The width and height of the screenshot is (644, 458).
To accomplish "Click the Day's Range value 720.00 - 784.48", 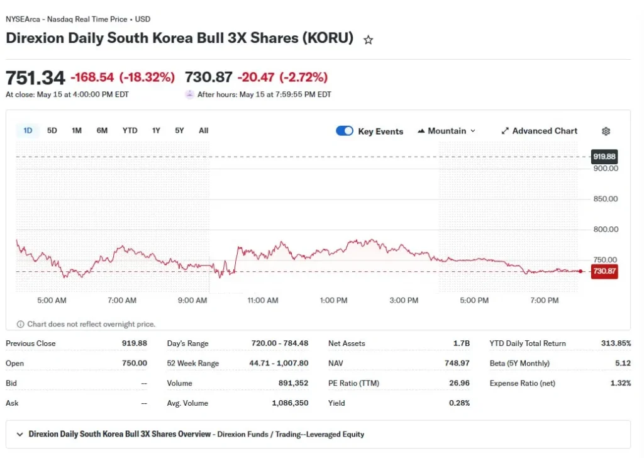I will (280, 343).
